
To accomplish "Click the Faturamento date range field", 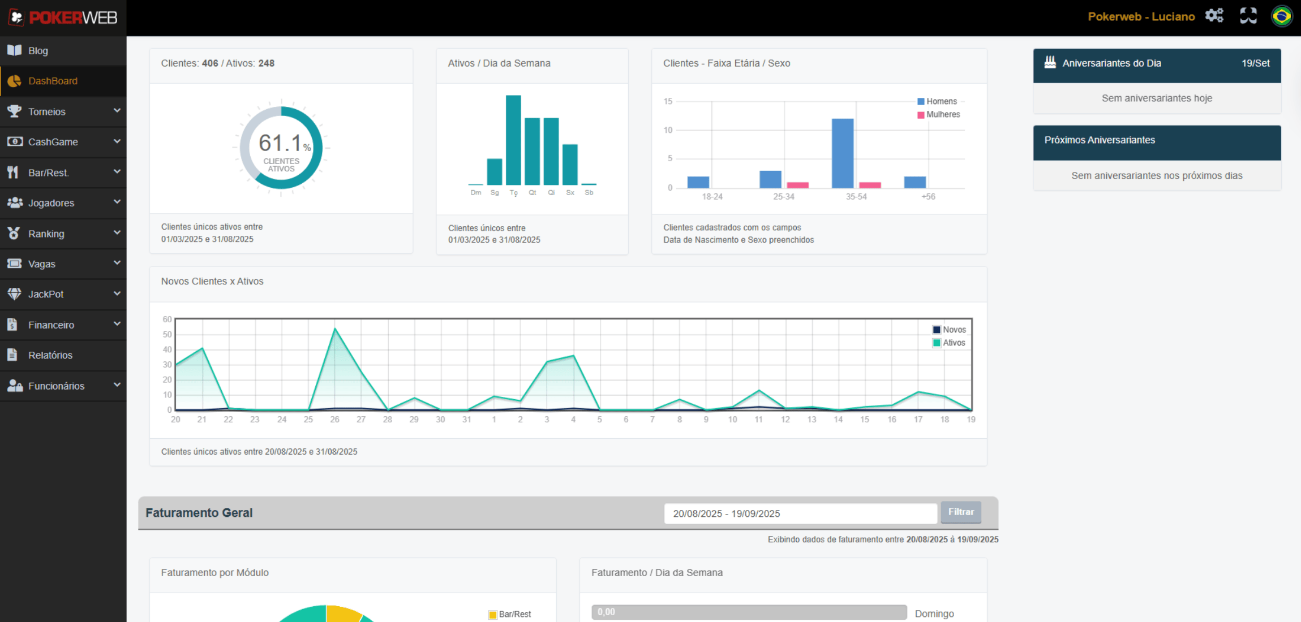I will pos(800,513).
